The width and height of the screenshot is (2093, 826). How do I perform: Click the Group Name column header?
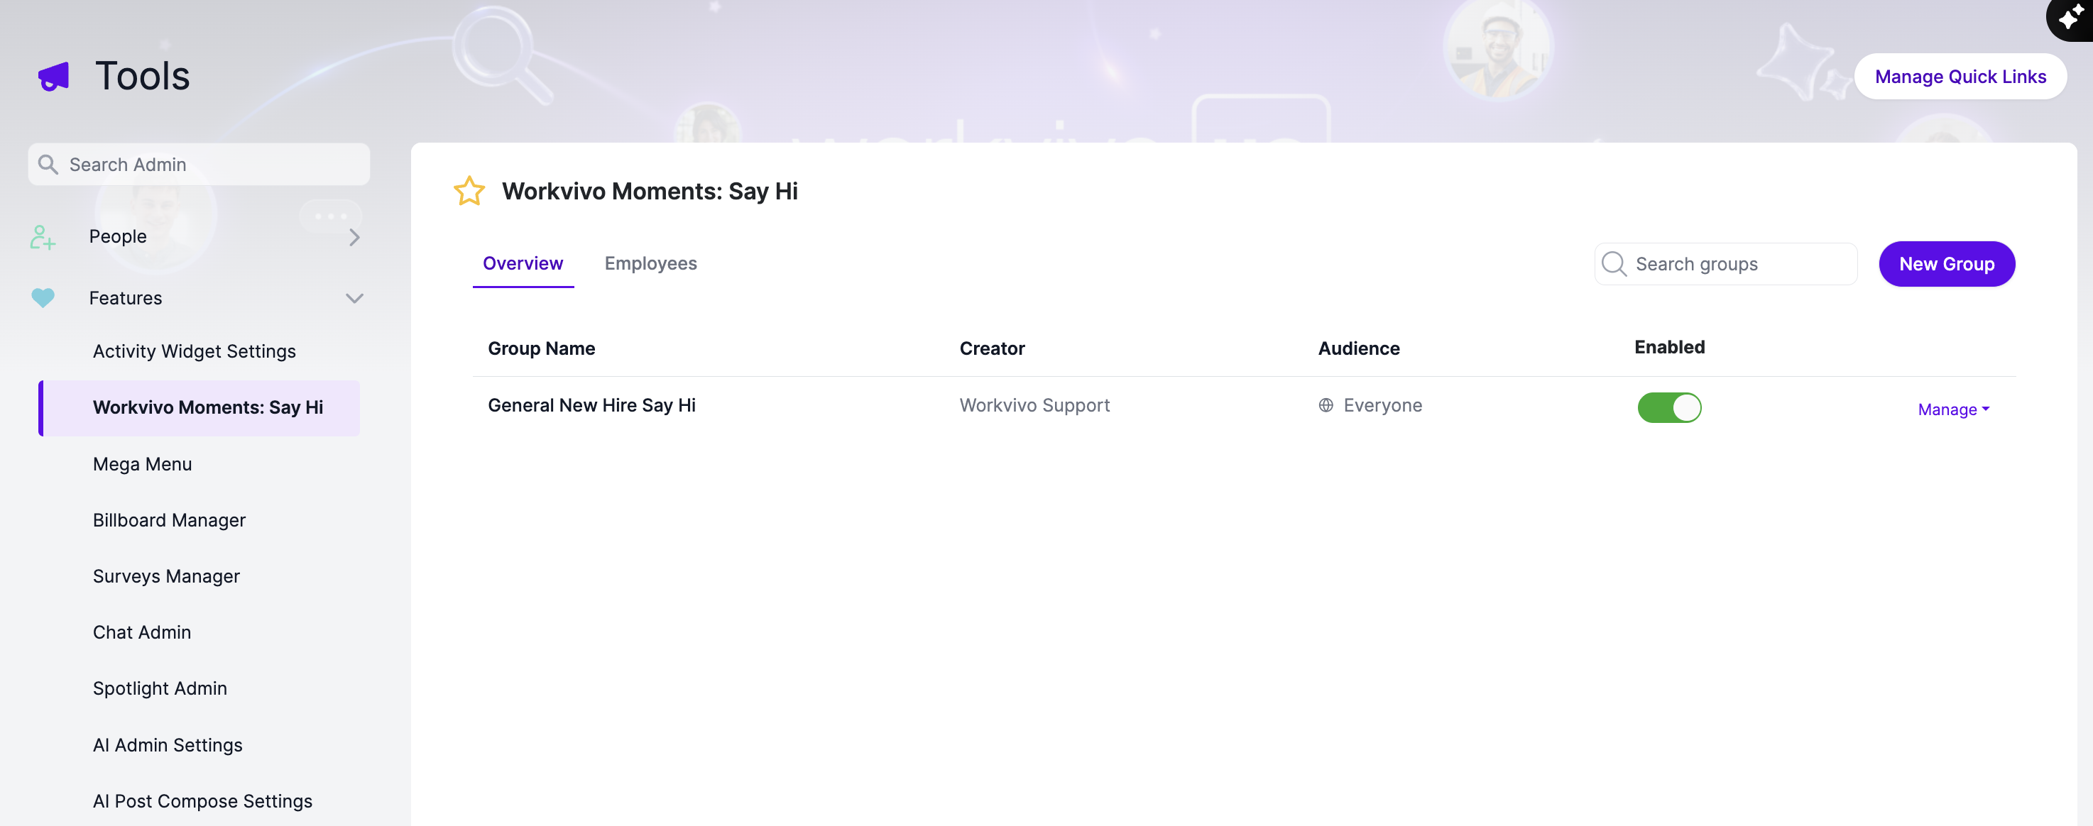tap(541, 348)
